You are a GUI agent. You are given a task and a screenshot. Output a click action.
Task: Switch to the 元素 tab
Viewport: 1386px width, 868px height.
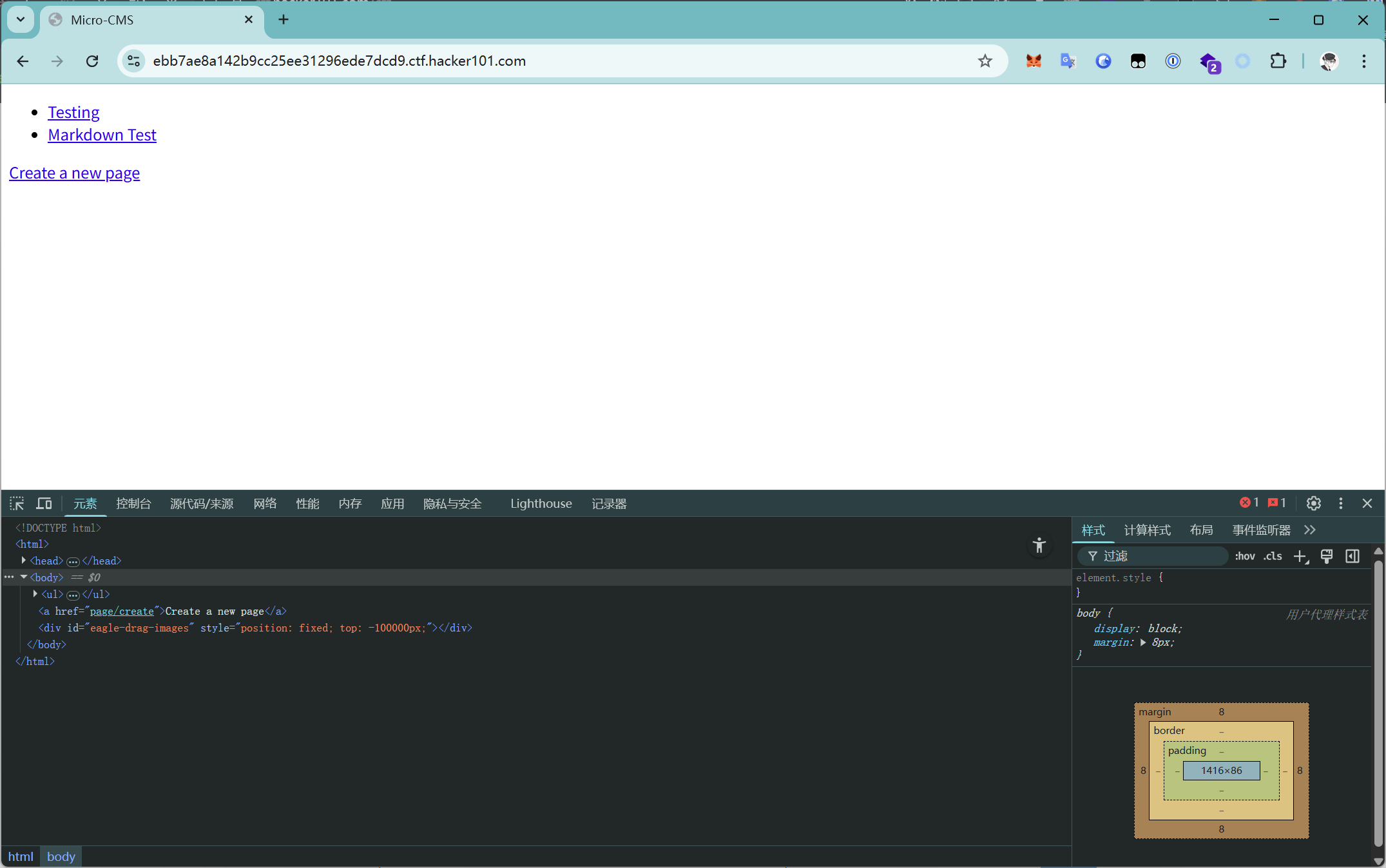coord(85,503)
